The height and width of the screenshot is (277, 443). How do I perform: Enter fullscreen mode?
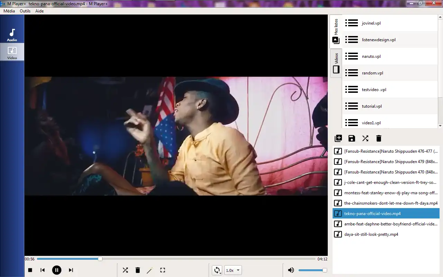pyautogui.click(x=163, y=270)
